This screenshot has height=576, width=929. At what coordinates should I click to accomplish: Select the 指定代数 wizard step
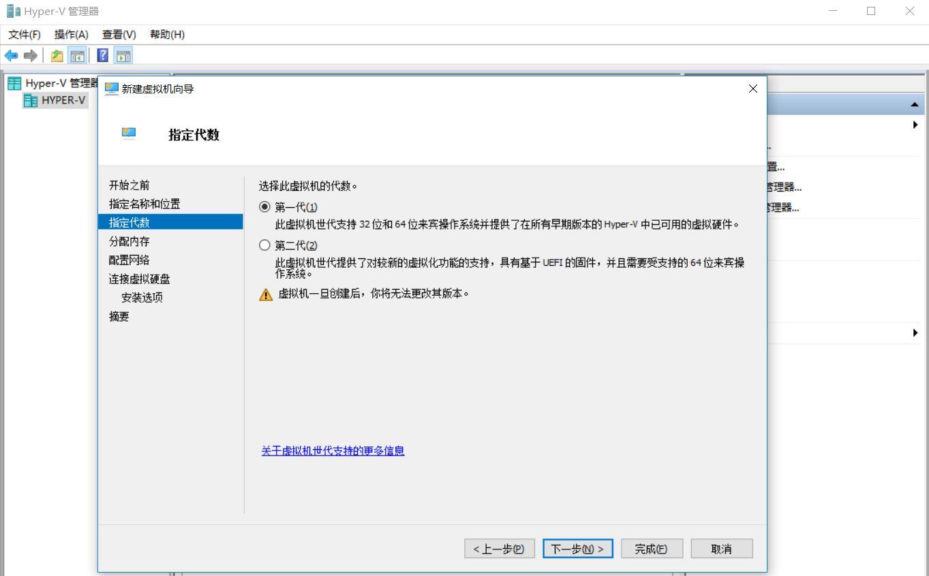coord(170,222)
